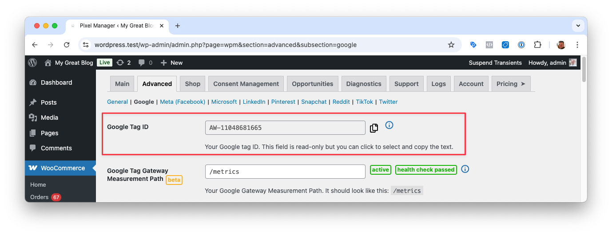Open Posts in the sidebar
612x235 pixels.
[x=60, y=102]
